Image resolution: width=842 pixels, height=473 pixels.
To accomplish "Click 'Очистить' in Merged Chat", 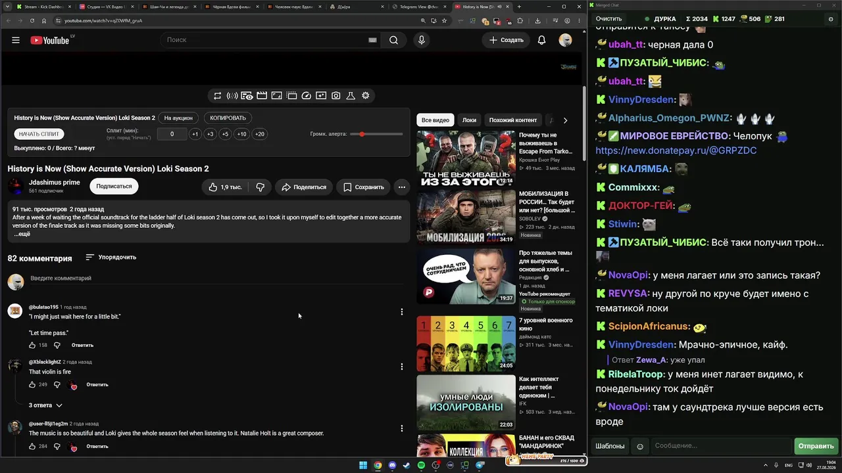I will tap(608, 19).
